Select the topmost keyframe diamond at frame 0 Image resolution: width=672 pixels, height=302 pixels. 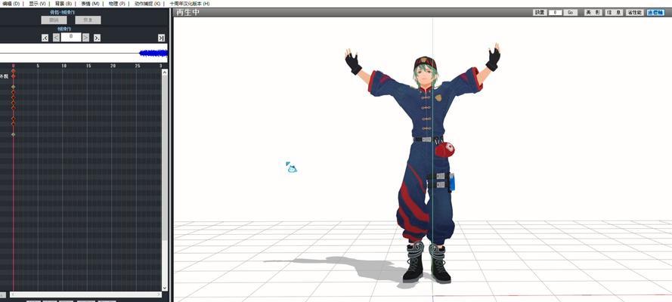pos(14,72)
